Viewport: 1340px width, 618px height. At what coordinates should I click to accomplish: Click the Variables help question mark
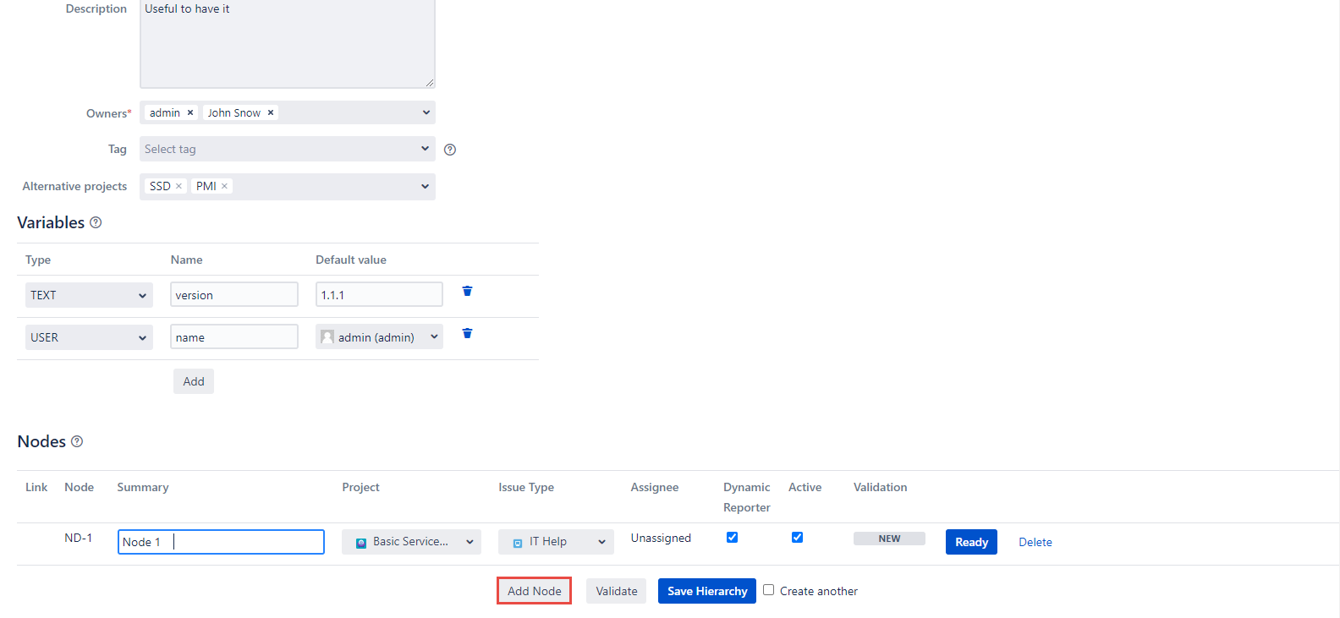coord(96,222)
